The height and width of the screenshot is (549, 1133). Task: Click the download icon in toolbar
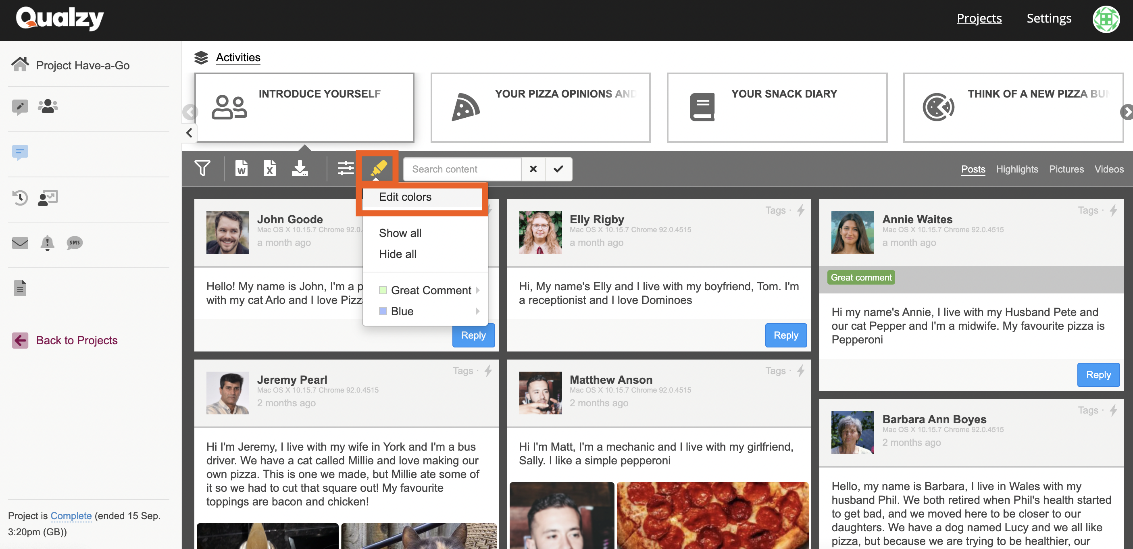tap(300, 169)
